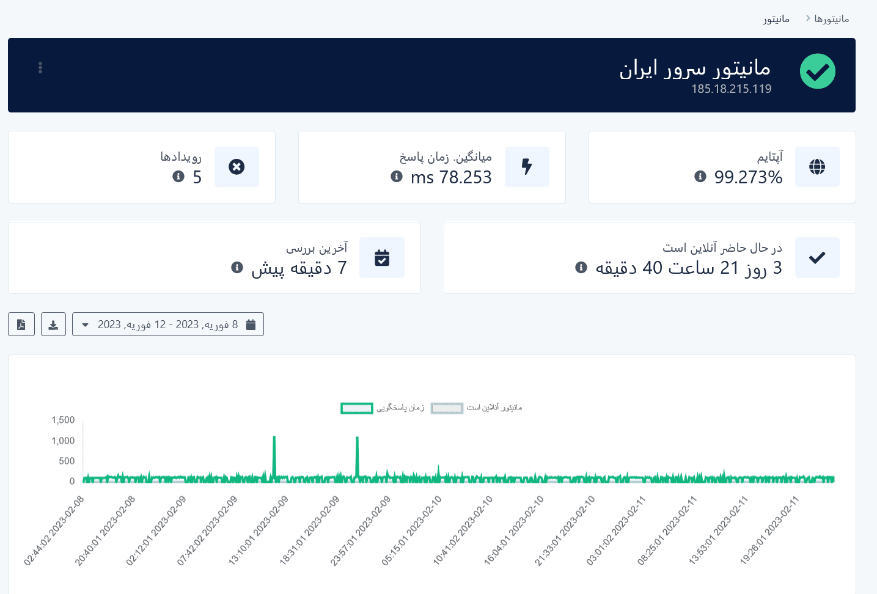
Task: Open the February date range dropdown
Action: (168, 324)
